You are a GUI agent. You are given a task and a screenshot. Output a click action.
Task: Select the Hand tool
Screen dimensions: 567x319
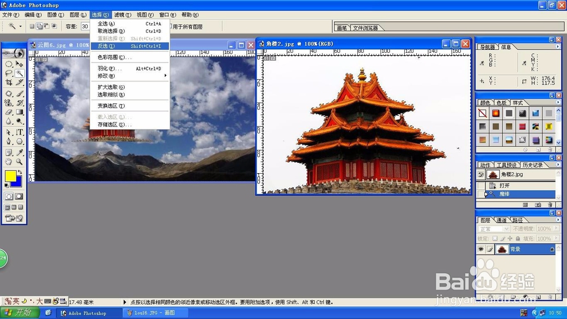click(9, 162)
